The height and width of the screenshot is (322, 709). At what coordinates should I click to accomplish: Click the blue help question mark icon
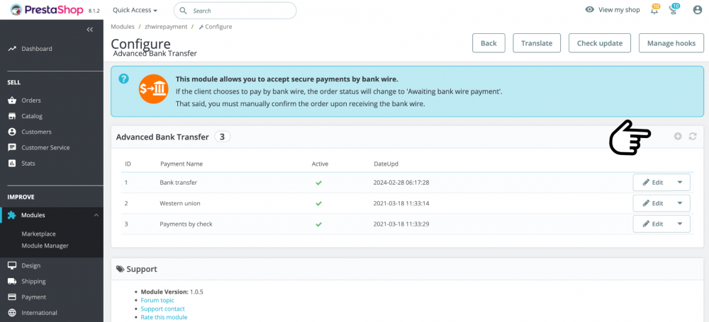[x=124, y=79]
